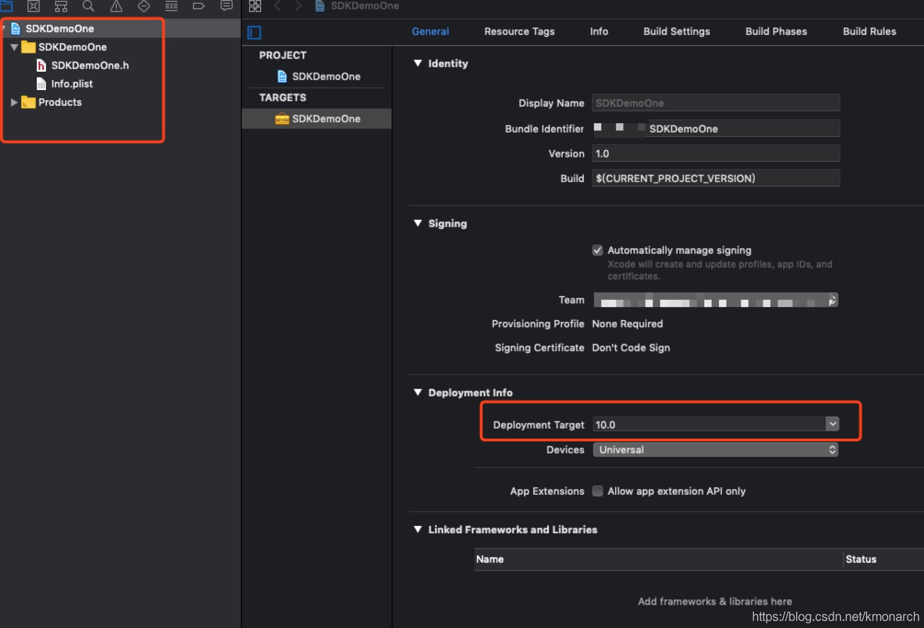Go back with the left chevron
Screen dimensions: 924x628
tap(277, 6)
